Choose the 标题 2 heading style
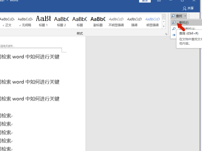 tap(62, 22)
